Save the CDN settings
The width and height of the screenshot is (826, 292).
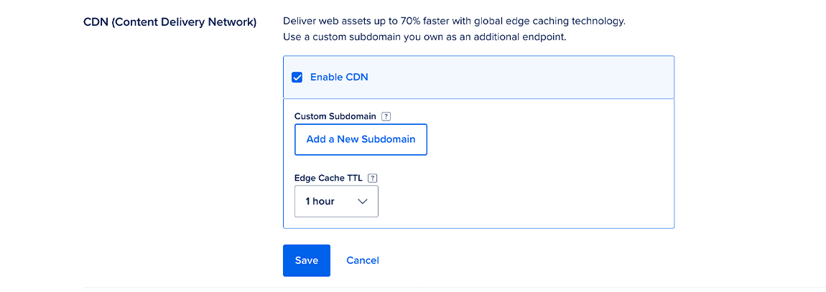[x=306, y=260]
